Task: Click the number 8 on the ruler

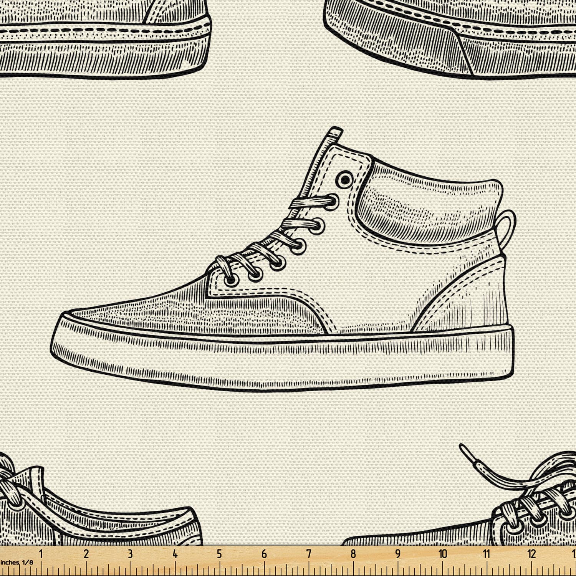Action: [x=353, y=554]
